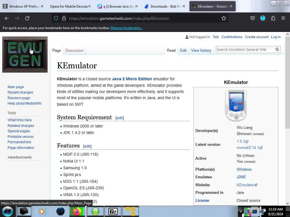Viewport: 290px width, 217px height.
Task: Open Page information link
Action: pos(21,147)
